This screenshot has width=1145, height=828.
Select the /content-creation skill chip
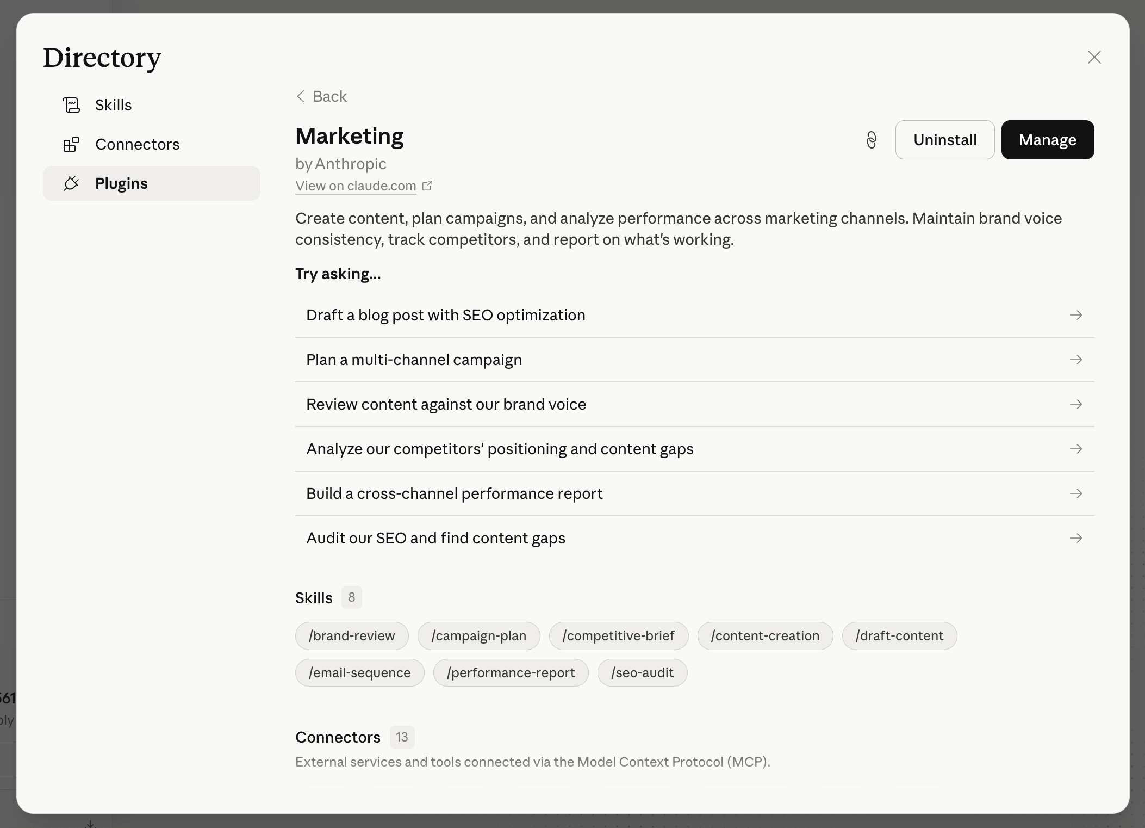766,636
